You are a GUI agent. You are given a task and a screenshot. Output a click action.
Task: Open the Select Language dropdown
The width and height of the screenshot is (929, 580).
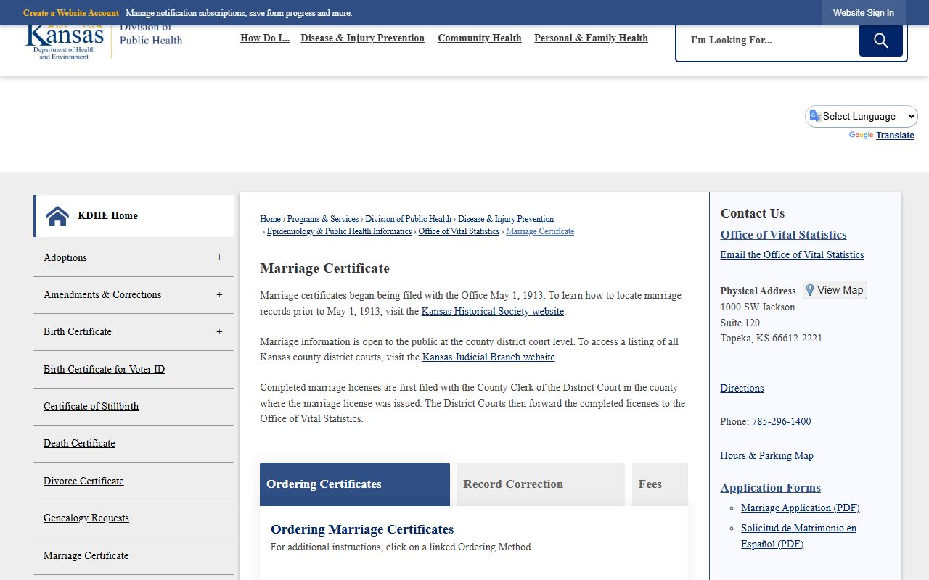[x=862, y=116]
